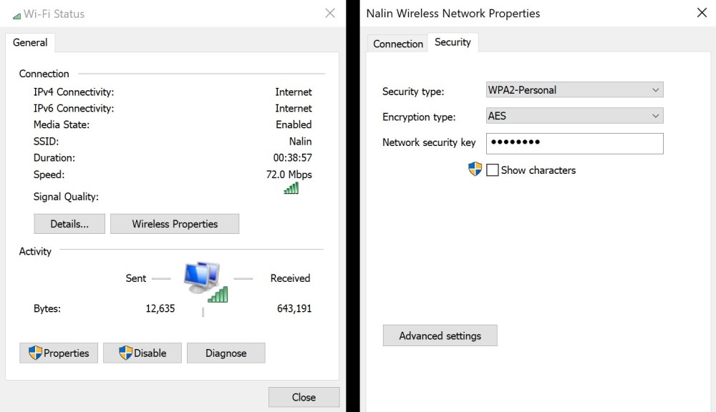This screenshot has width=716, height=412.
Task: Select the General tab
Action: [30, 42]
